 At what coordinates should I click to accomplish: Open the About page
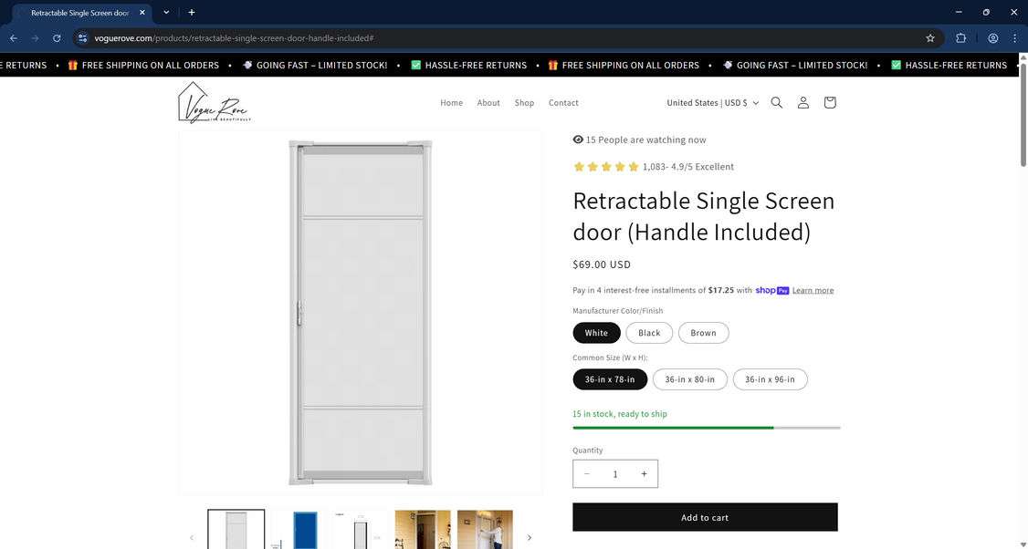pyautogui.click(x=489, y=102)
